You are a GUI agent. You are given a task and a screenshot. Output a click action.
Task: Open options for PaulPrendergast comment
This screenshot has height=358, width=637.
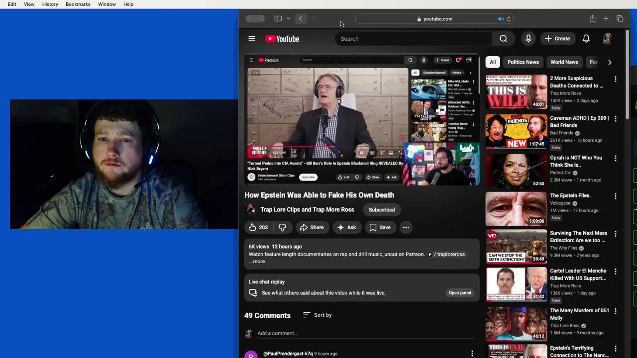472,354
